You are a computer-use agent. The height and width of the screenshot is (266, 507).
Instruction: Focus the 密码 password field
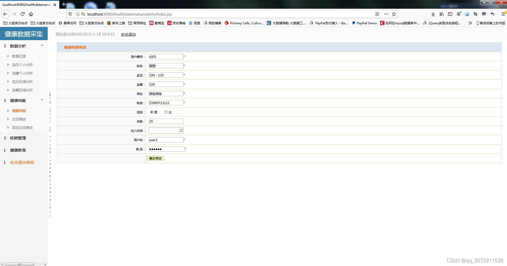(x=167, y=149)
